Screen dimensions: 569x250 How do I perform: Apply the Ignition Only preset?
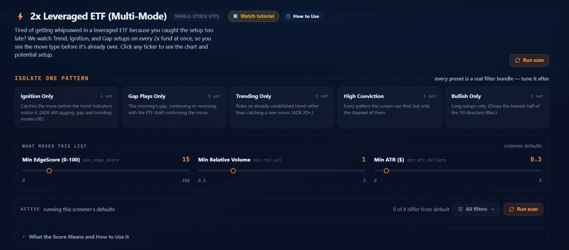[x=67, y=107]
